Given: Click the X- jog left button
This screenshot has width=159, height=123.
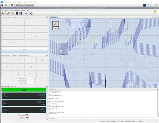Looking at the screenshot, I should [7, 67].
